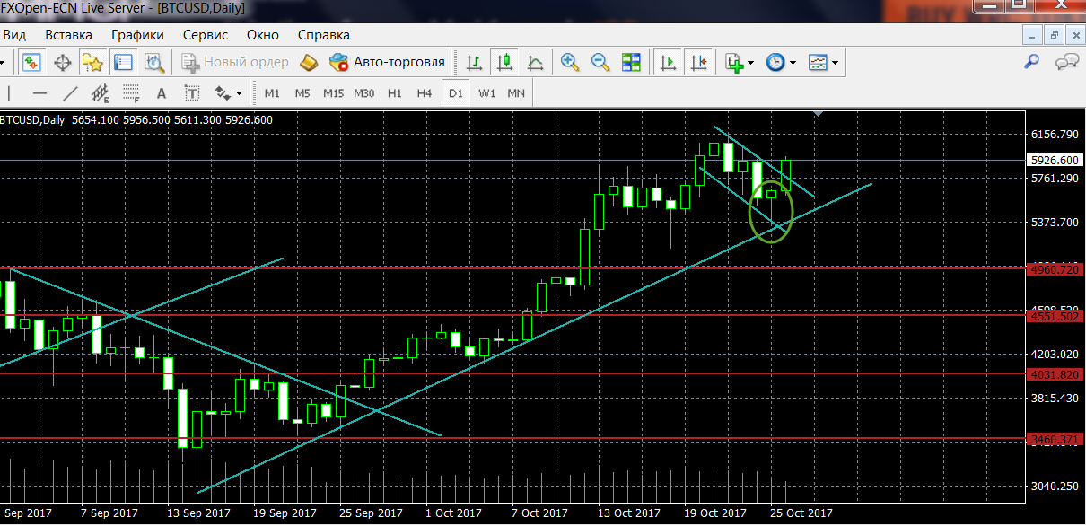Tile windows using the grid icon
Screen dimensions: 1086x526
tap(631, 62)
